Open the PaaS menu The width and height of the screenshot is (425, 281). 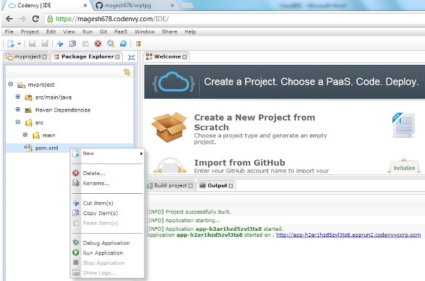[121, 31]
